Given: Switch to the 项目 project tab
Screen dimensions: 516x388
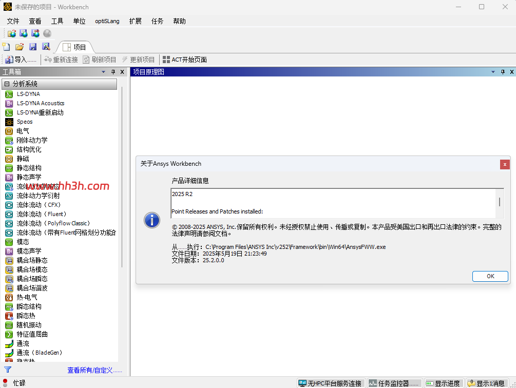Looking at the screenshot, I should [x=74, y=47].
